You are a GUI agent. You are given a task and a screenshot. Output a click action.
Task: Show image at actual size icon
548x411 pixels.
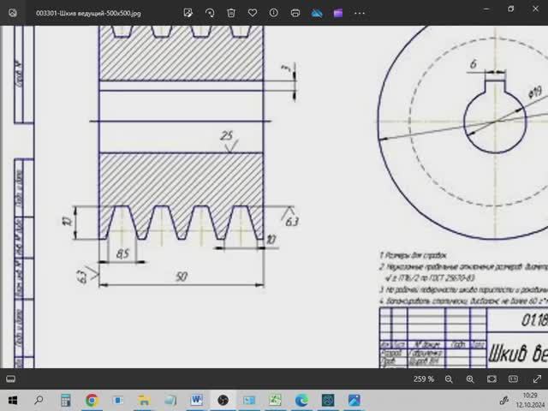point(513,378)
